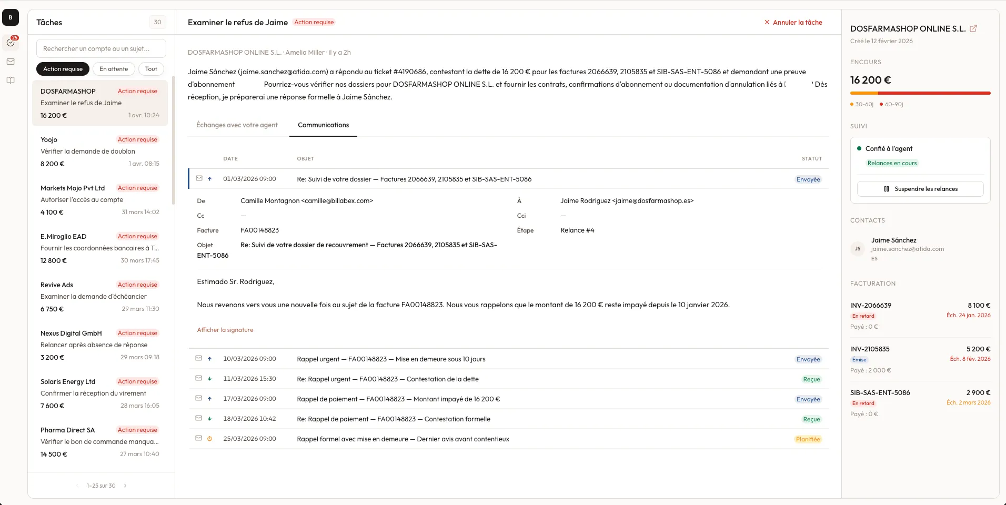This screenshot has height=505, width=1006.
Task: Open Markets Mojo Pvt Ltd task
Action: (x=100, y=200)
